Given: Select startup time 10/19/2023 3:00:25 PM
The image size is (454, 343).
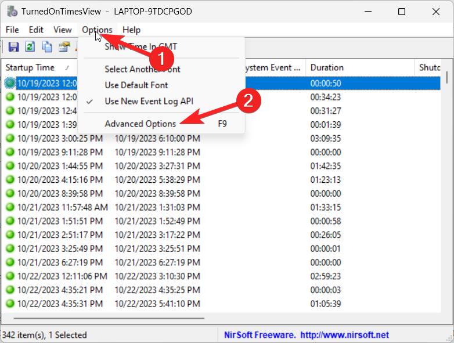Looking at the screenshot, I should [x=60, y=138].
